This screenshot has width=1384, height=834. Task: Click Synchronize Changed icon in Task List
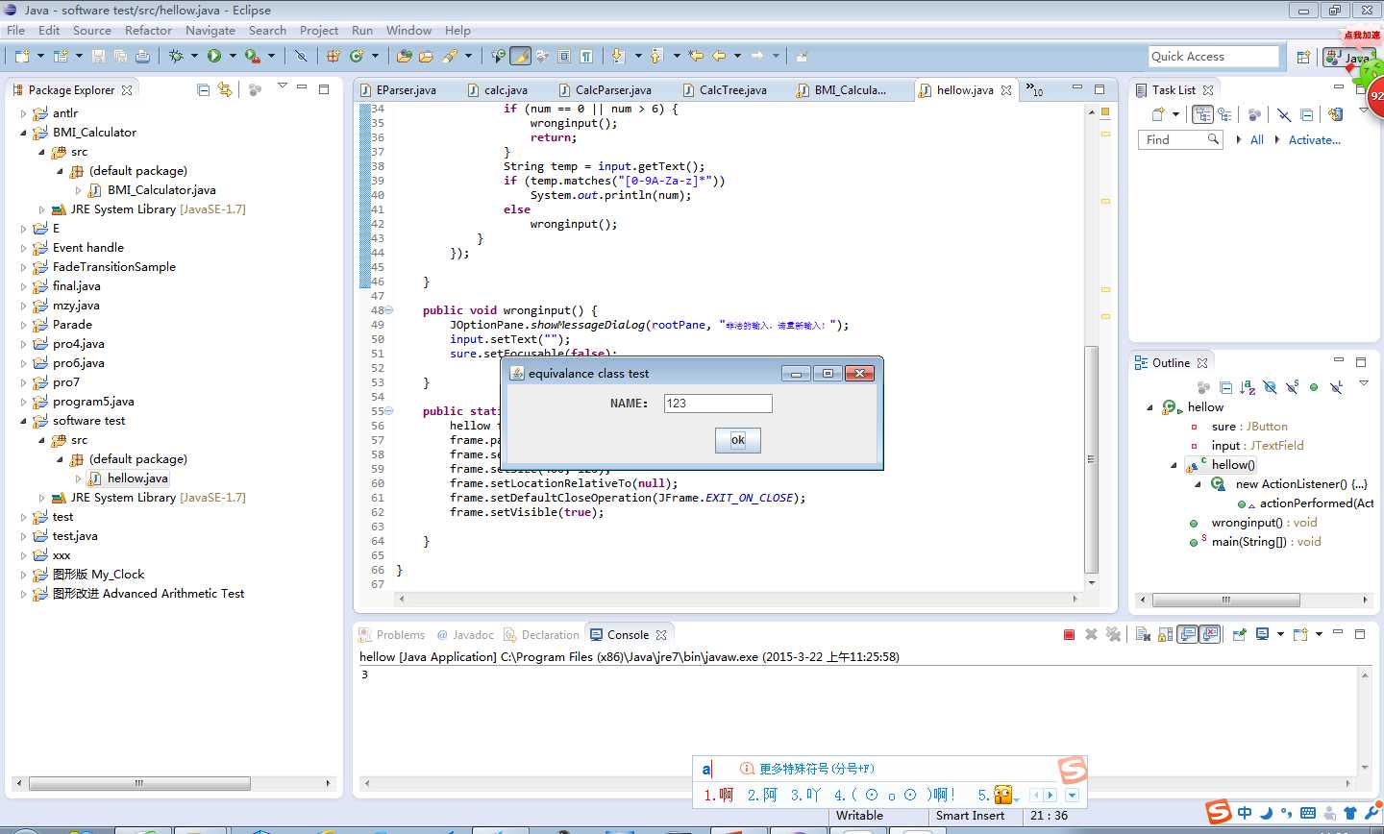1335,114
